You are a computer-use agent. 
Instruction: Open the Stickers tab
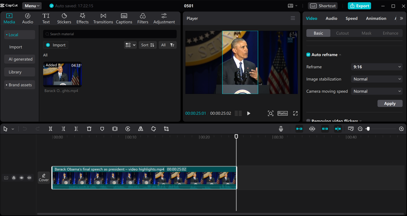tap(64, 19)
